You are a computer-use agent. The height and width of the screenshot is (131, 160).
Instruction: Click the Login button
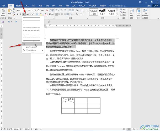pyautogui.click(x=149, y=6)
